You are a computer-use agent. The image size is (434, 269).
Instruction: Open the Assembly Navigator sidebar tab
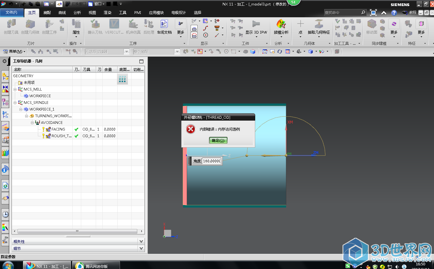coord(5,76)
